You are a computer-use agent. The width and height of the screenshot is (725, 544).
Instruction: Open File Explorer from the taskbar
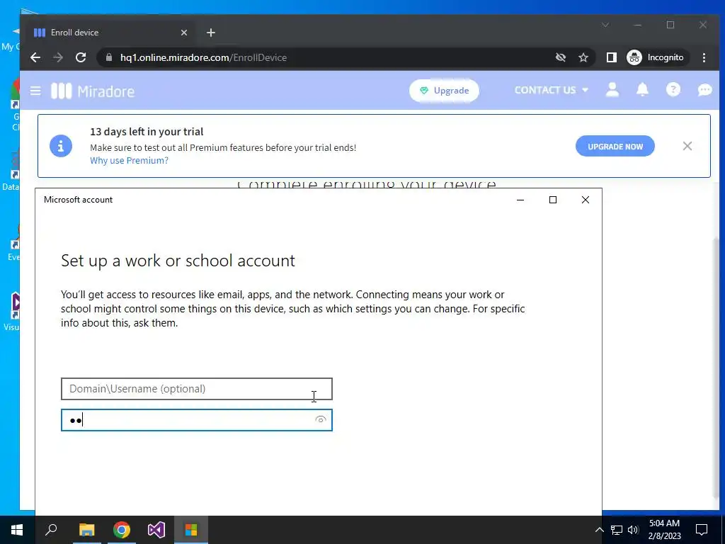click(86, 530)
